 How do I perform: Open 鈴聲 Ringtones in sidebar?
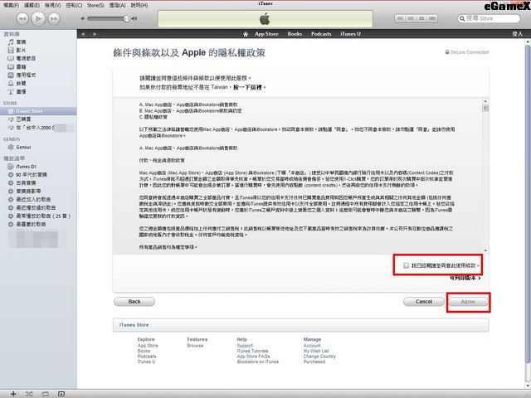[21, 83]
